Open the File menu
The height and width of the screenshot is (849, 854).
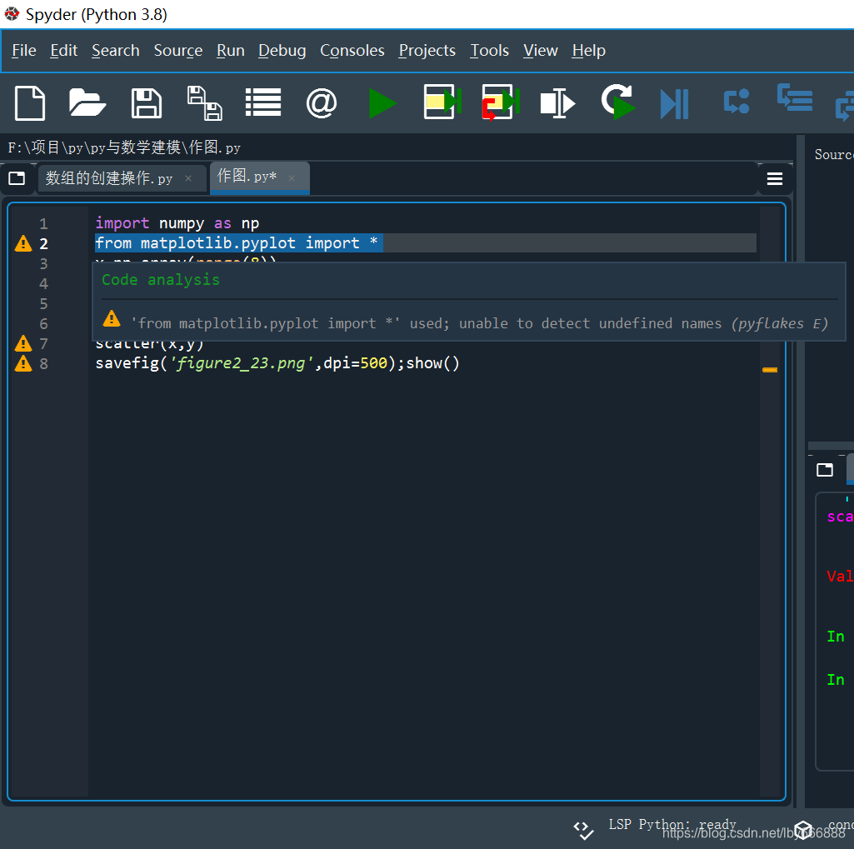tap(24, 51)
